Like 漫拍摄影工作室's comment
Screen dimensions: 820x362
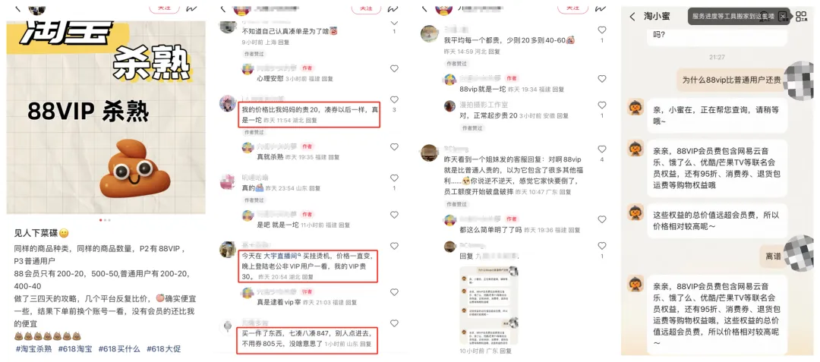point(602,105)
